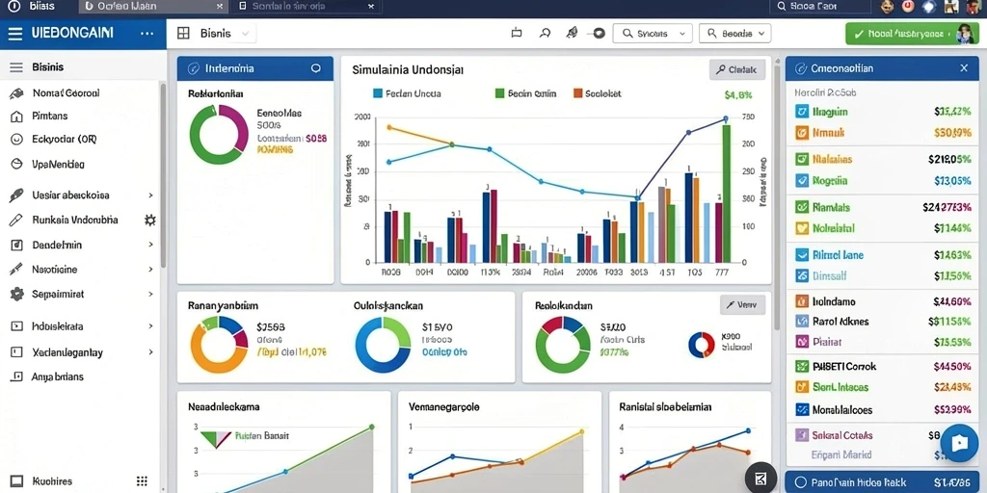Click the circle icon in Indenonia card header
This screenshot has height=493, width=987.
point(316,68)
